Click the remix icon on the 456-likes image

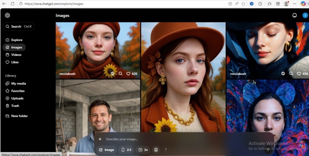tap(283, 73)
